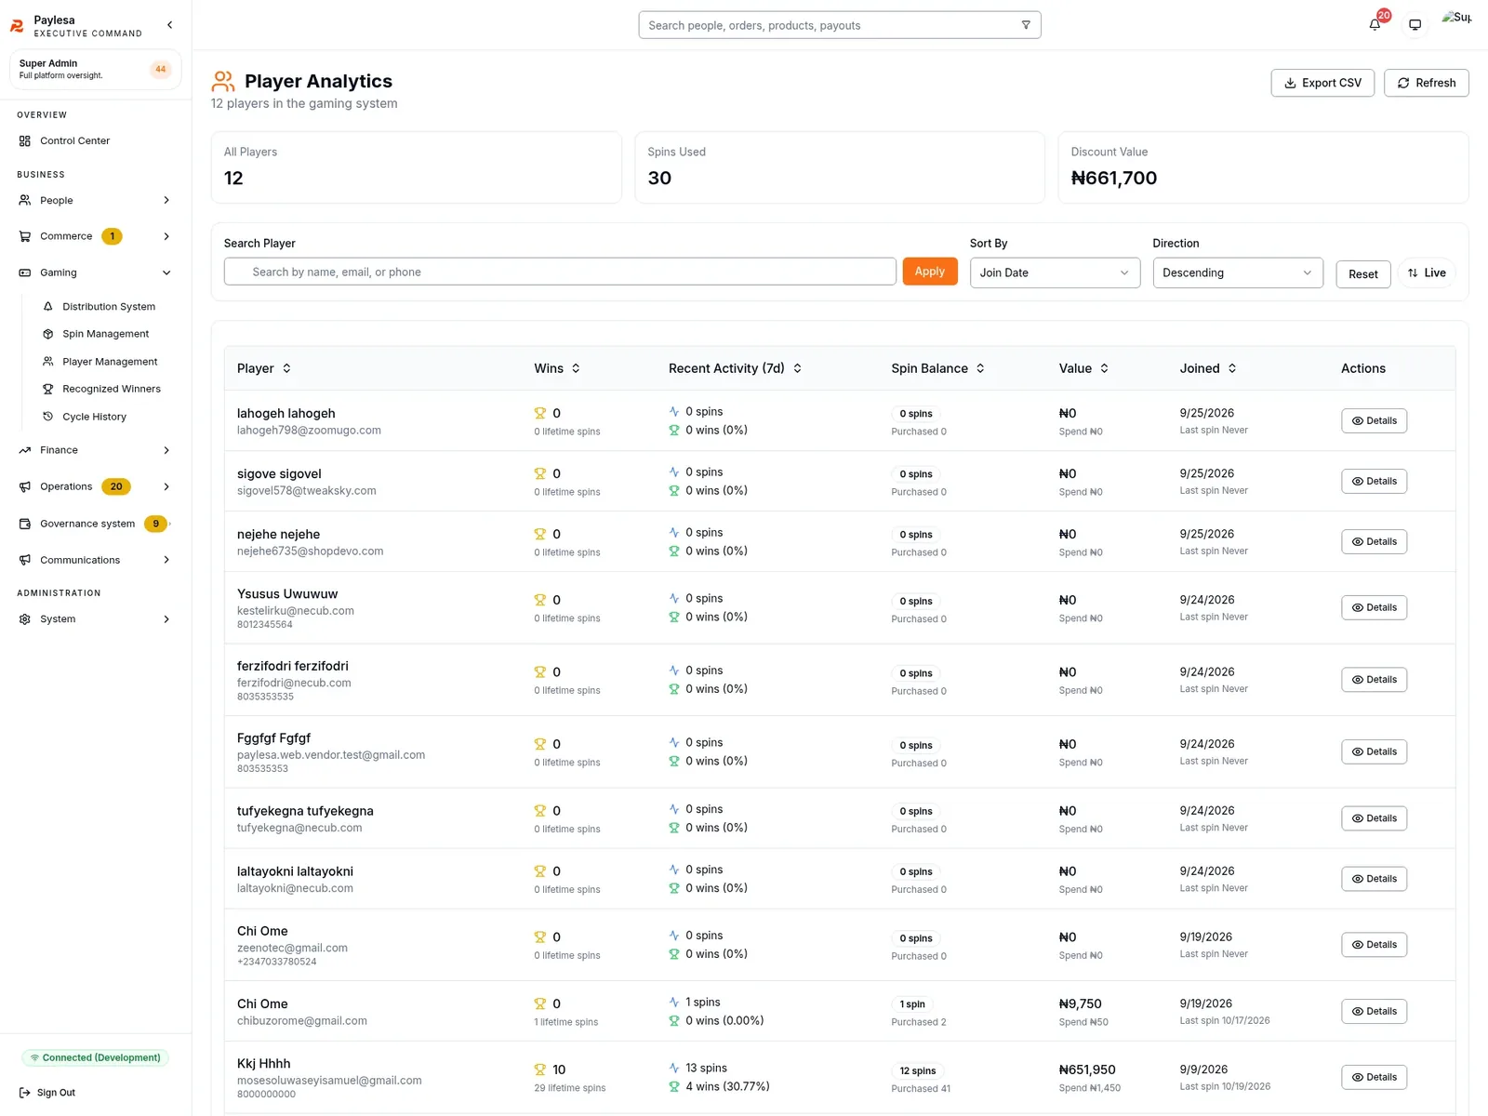Expand the Commerce menu section

point(95,236)
